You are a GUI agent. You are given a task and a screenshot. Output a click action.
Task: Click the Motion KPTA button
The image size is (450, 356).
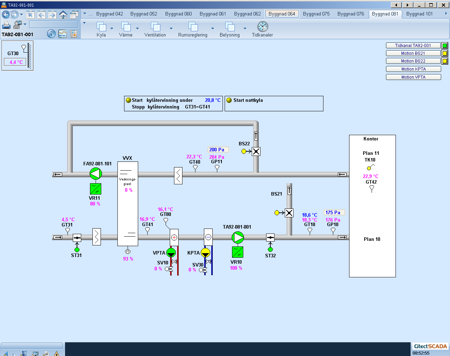click(413, 69)
